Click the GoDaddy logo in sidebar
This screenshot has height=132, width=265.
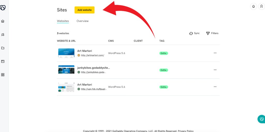click(3, 8)
